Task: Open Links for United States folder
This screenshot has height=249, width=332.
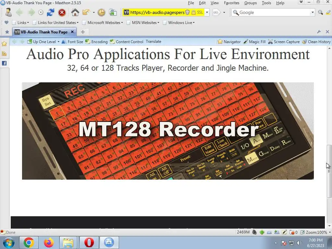Action: click(55, 22)
